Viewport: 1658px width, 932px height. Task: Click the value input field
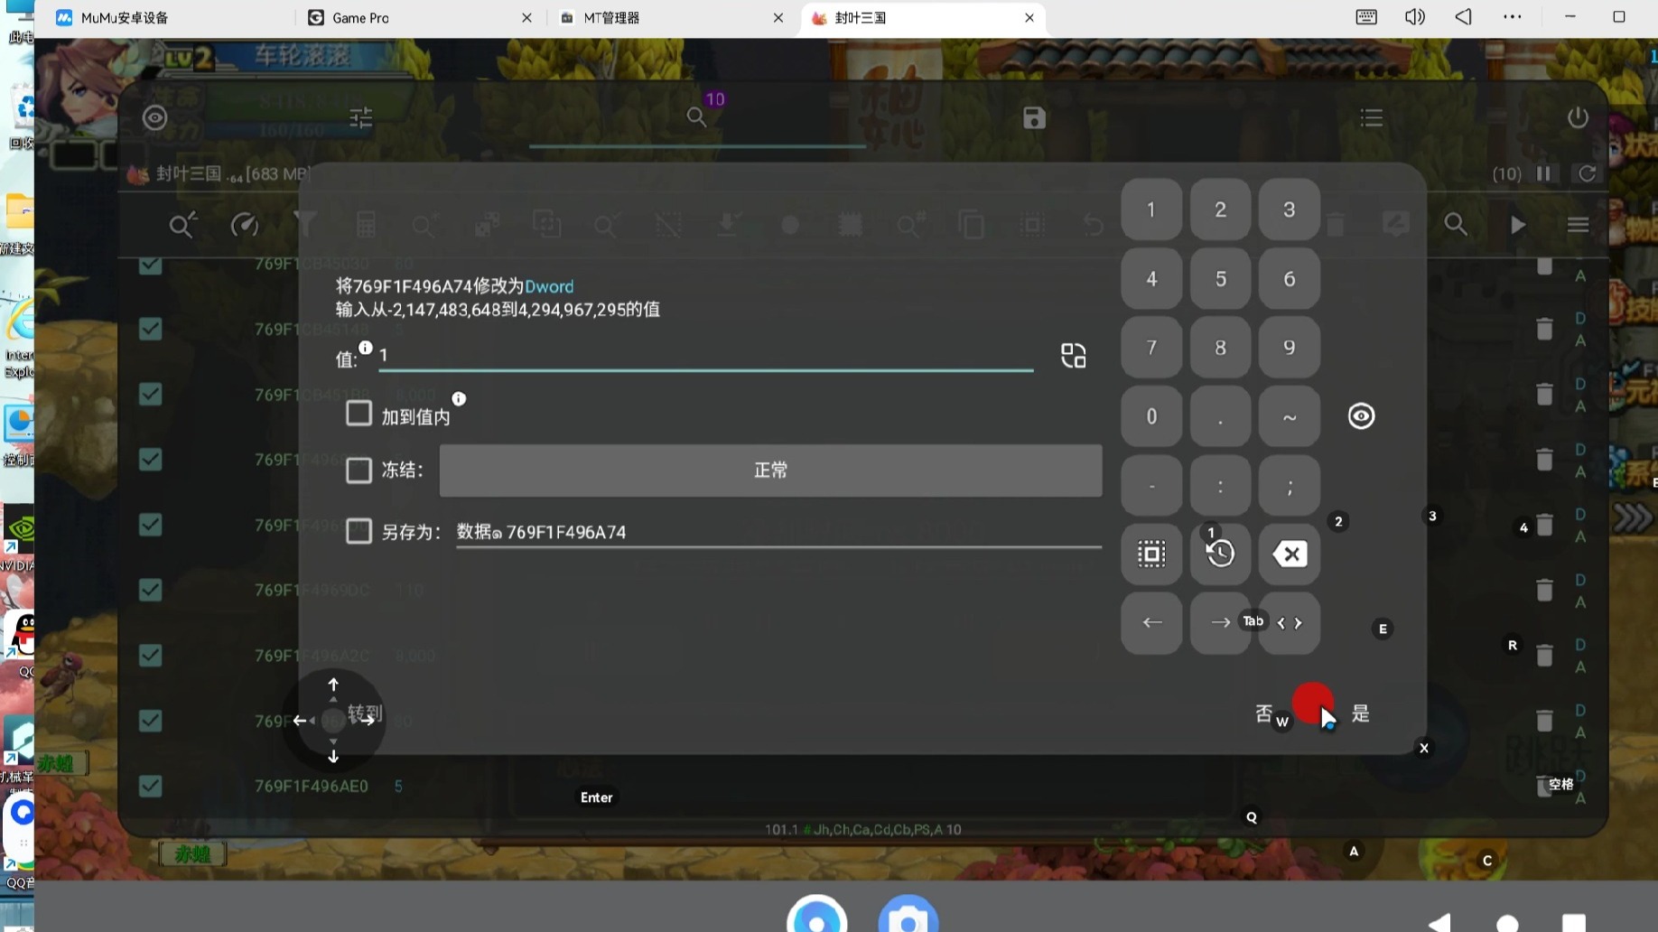click(x=706, y=355)
